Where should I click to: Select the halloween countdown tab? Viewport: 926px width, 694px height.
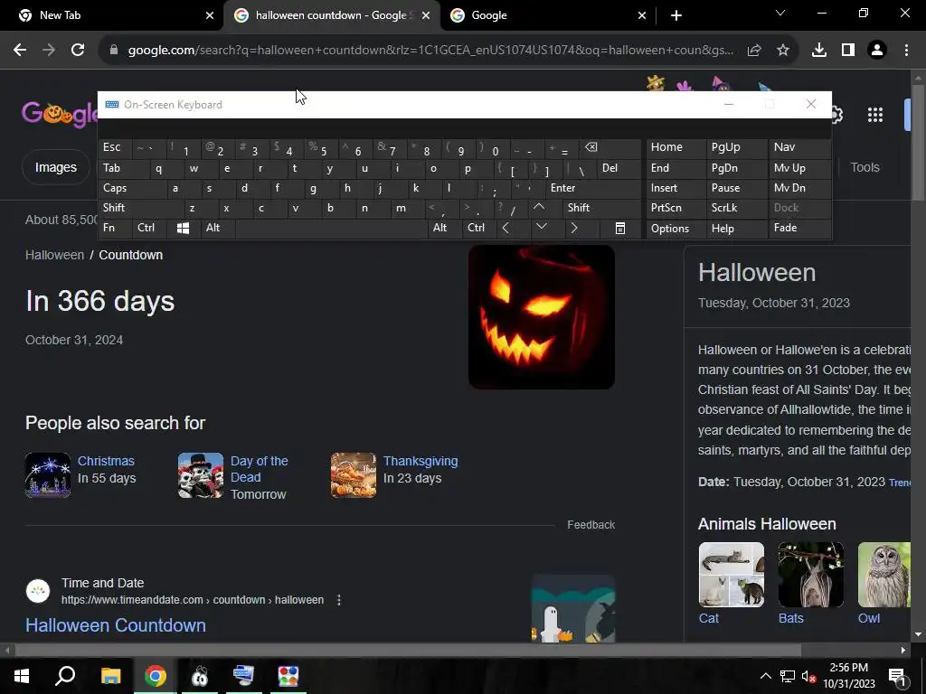[333, 15]
